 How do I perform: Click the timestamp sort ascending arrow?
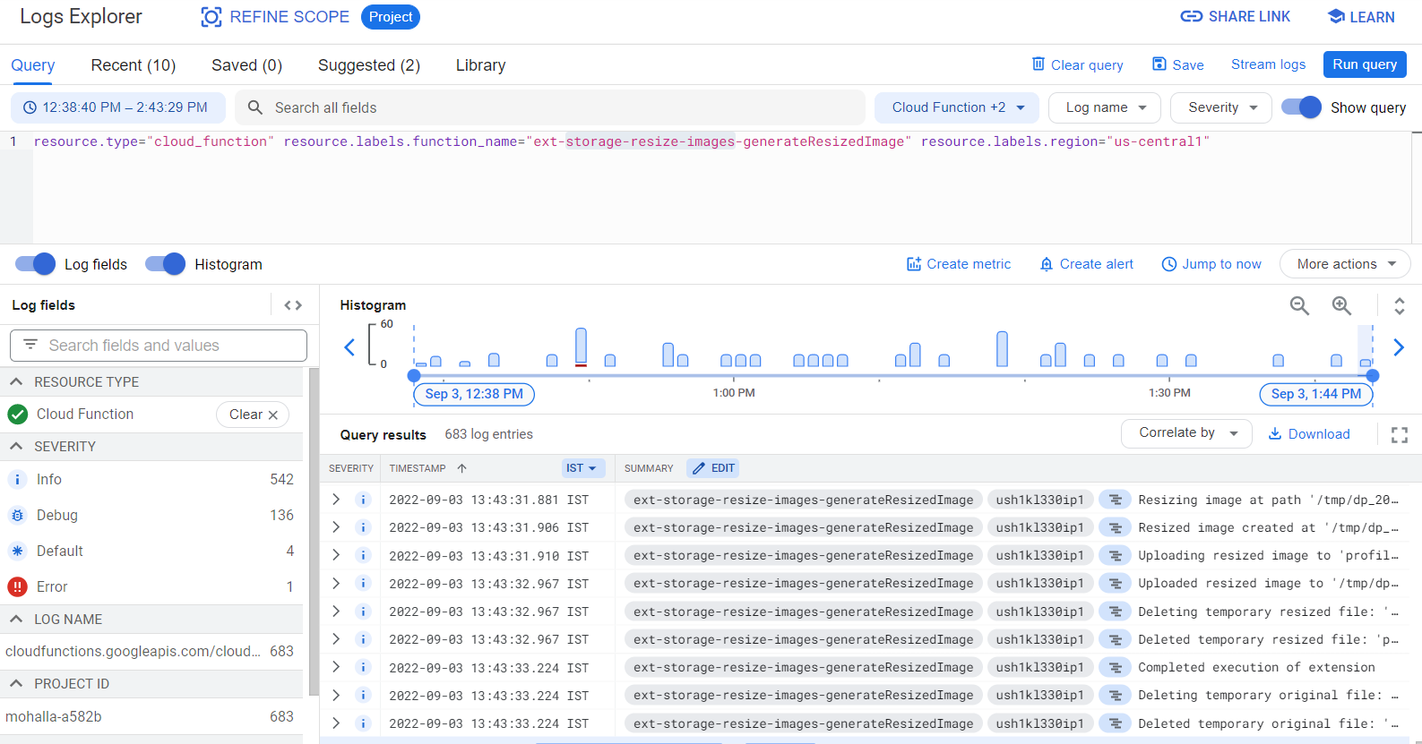[462, 468]
